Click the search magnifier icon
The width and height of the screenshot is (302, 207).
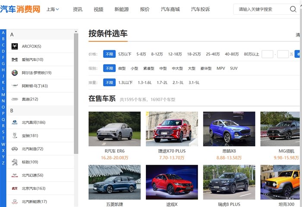coord(293,9)
